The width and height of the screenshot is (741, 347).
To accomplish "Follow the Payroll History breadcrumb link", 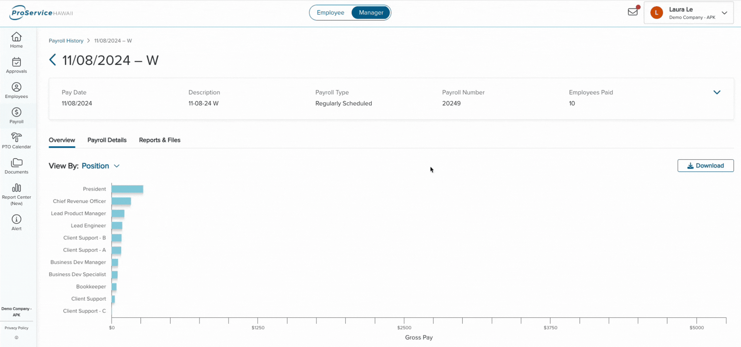I will 66,41.
